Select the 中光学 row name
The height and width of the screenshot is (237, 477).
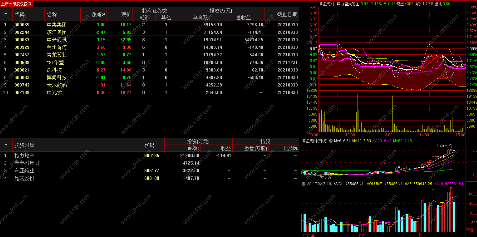(x=54, y=93)
